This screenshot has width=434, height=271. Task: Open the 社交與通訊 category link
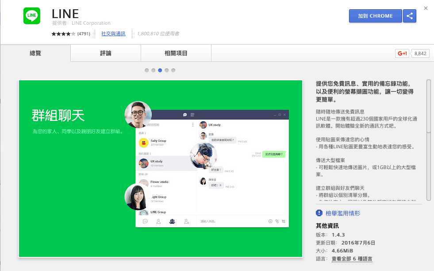tap(113, 34)
